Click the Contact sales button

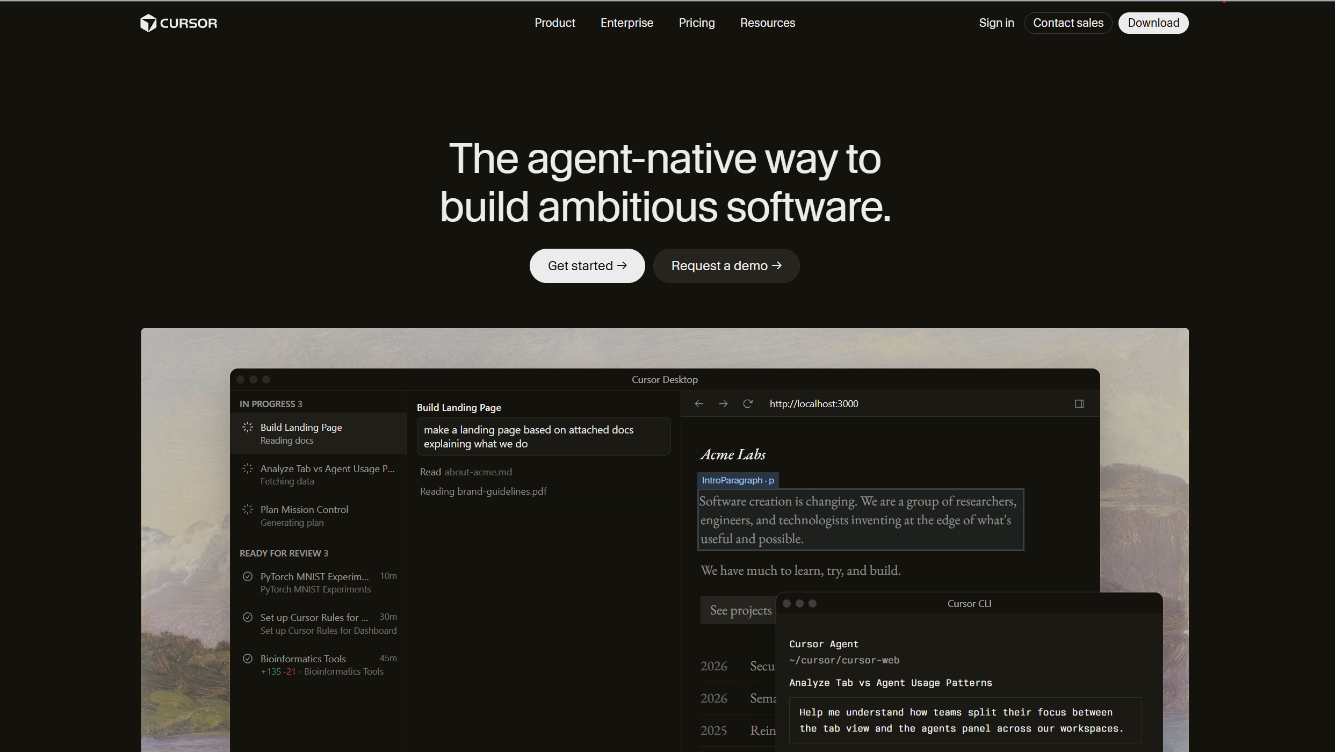[x=1068, y=23]
